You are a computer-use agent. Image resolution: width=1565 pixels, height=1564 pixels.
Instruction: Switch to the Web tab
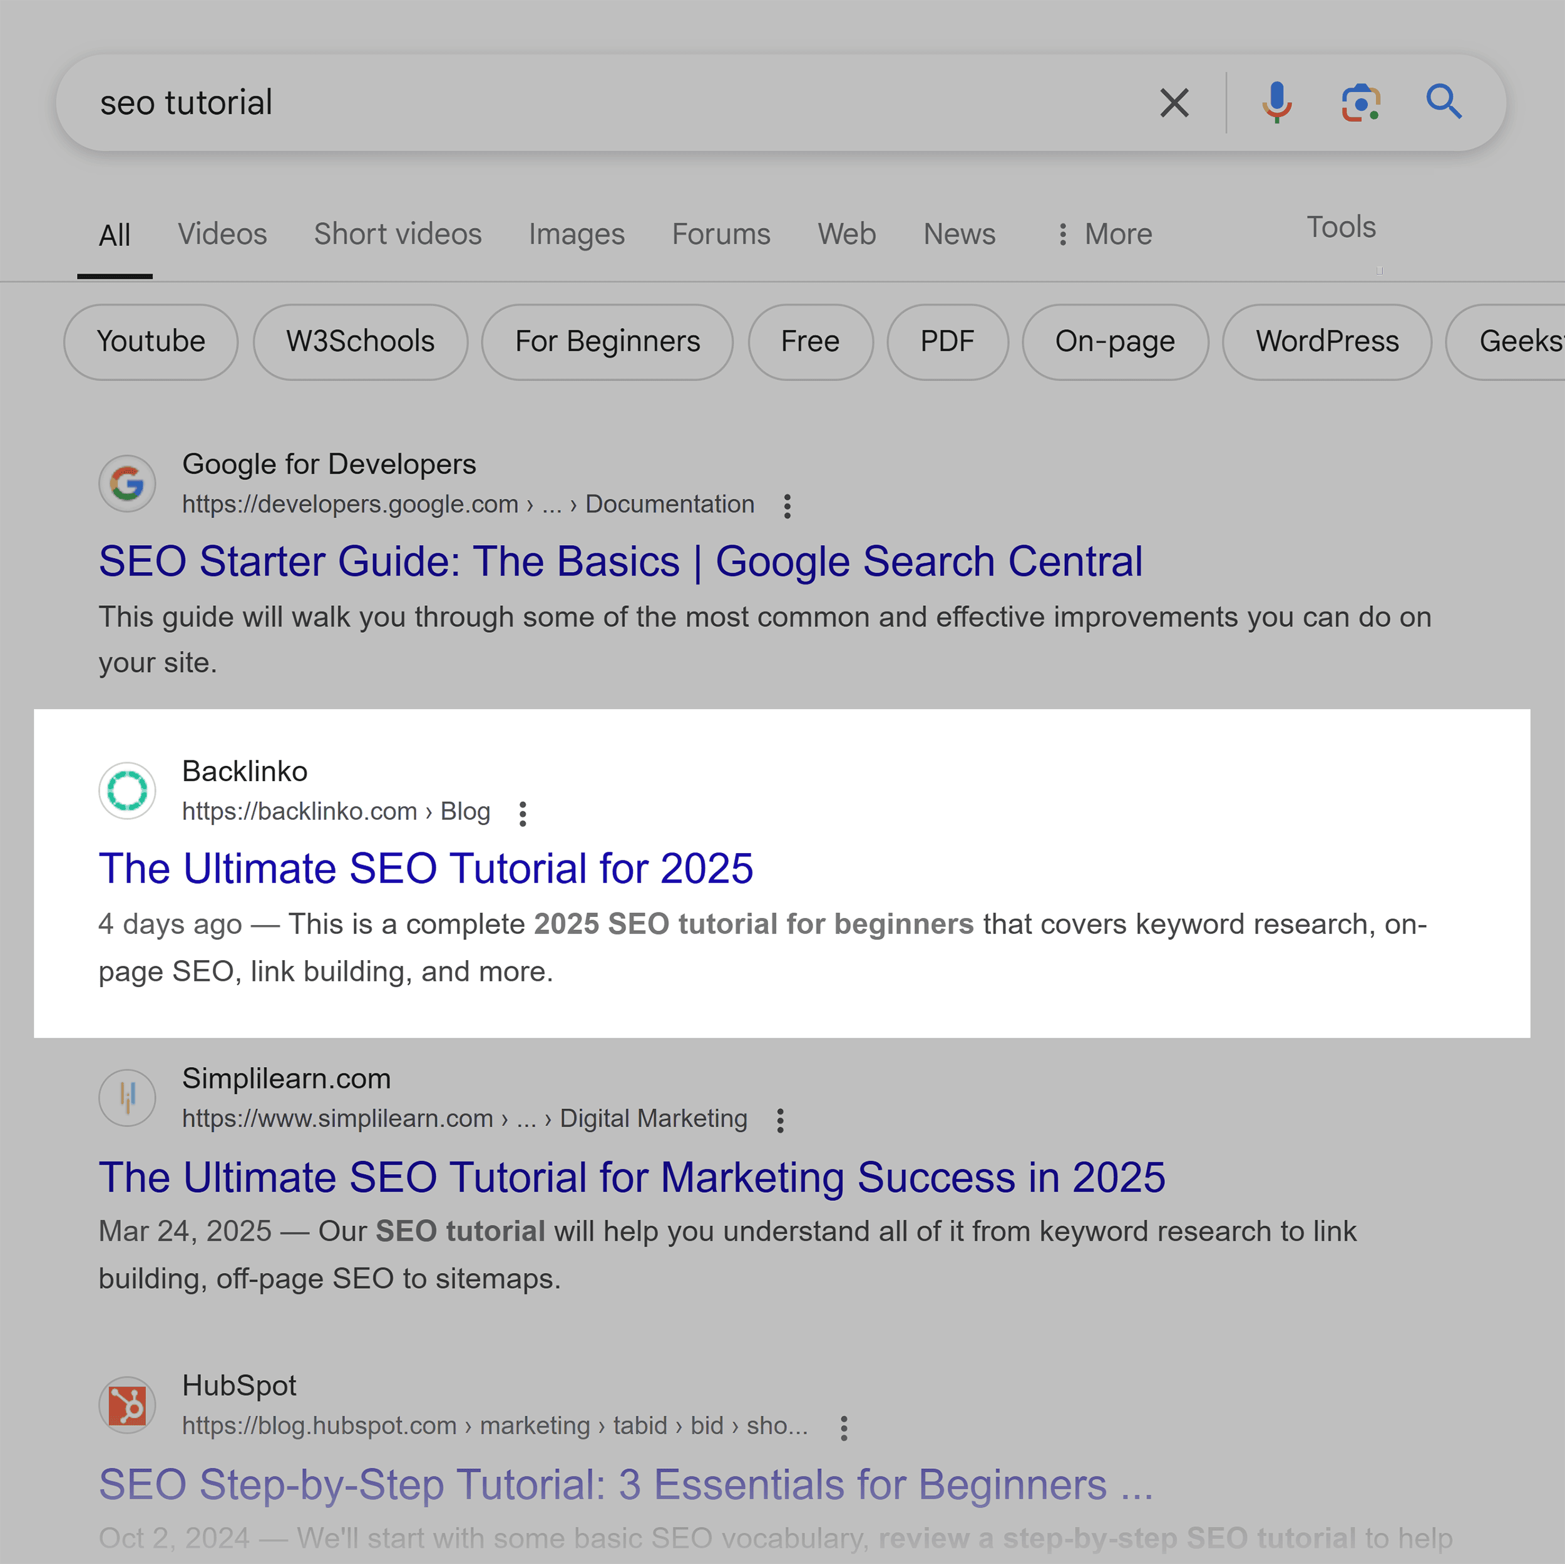846,234
